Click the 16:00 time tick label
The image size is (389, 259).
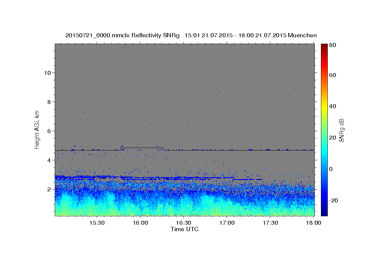click(140, 223)
